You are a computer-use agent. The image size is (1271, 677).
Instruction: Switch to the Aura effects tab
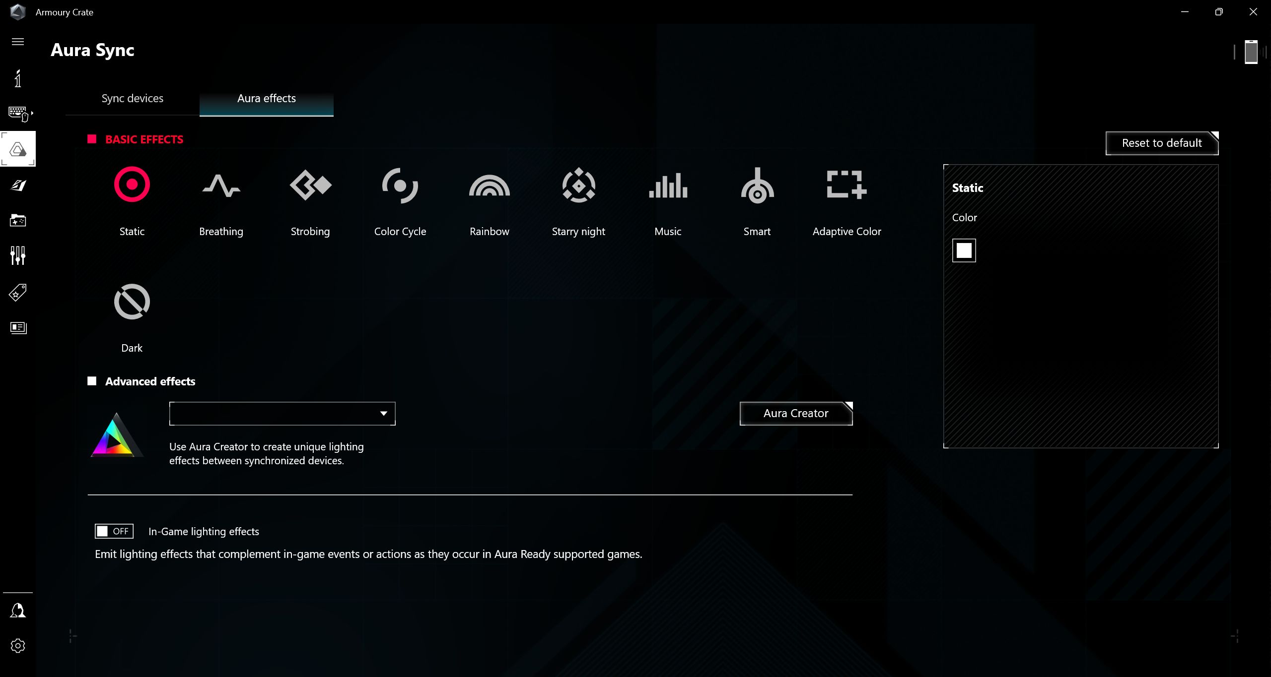click(267, 98)
